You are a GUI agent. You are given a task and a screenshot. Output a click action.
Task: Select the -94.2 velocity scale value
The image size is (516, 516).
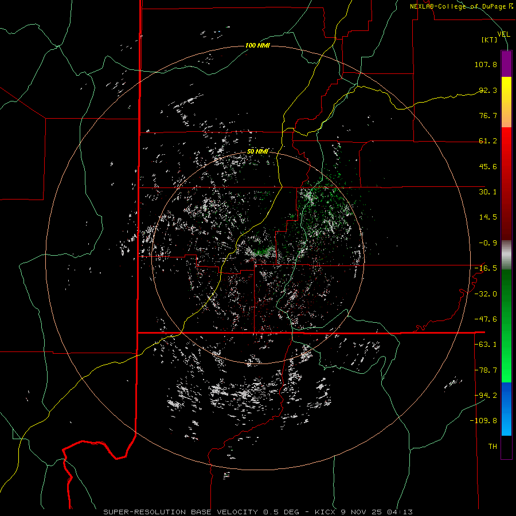[x=486, y=396]
